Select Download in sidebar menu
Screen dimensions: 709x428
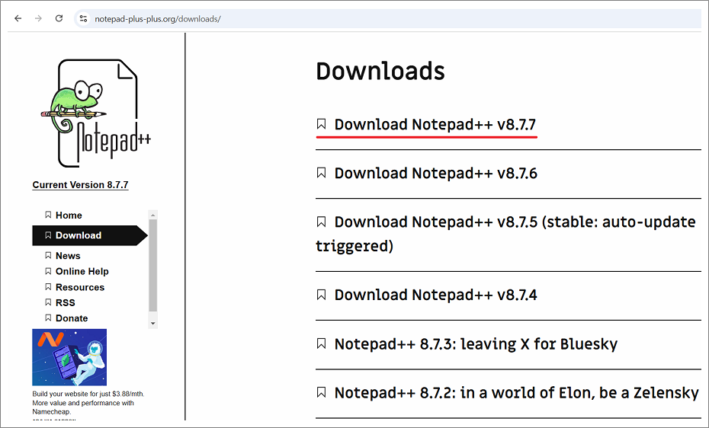click(89, 235)
